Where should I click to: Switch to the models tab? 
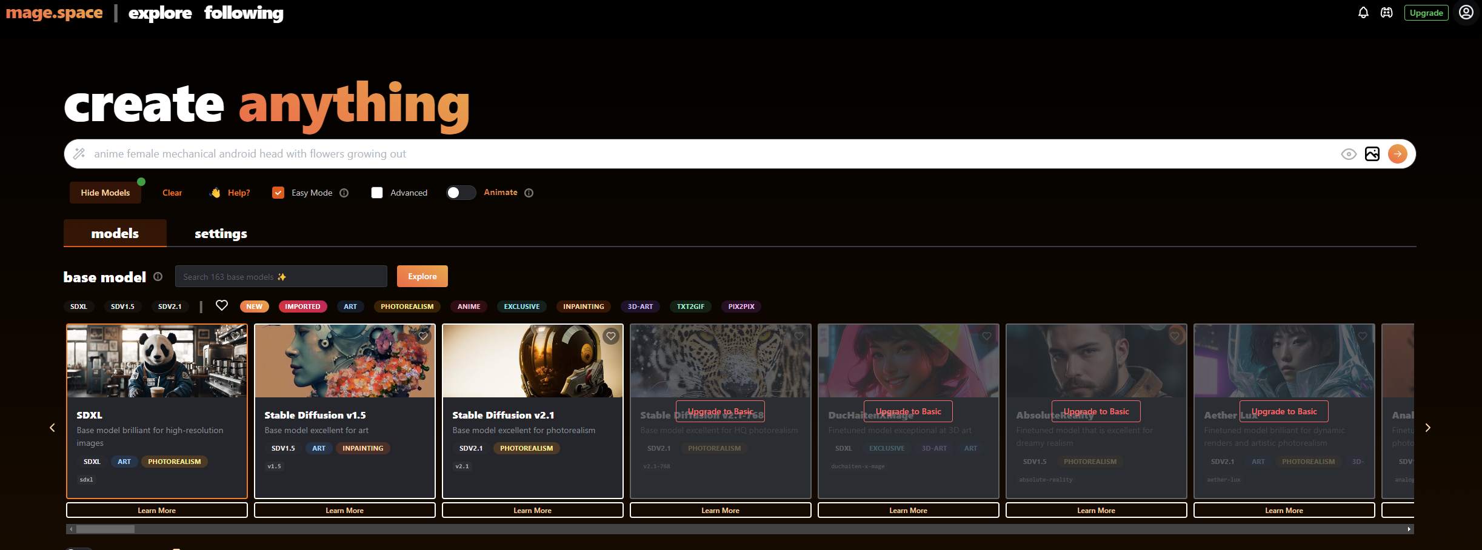coord(115,233)
